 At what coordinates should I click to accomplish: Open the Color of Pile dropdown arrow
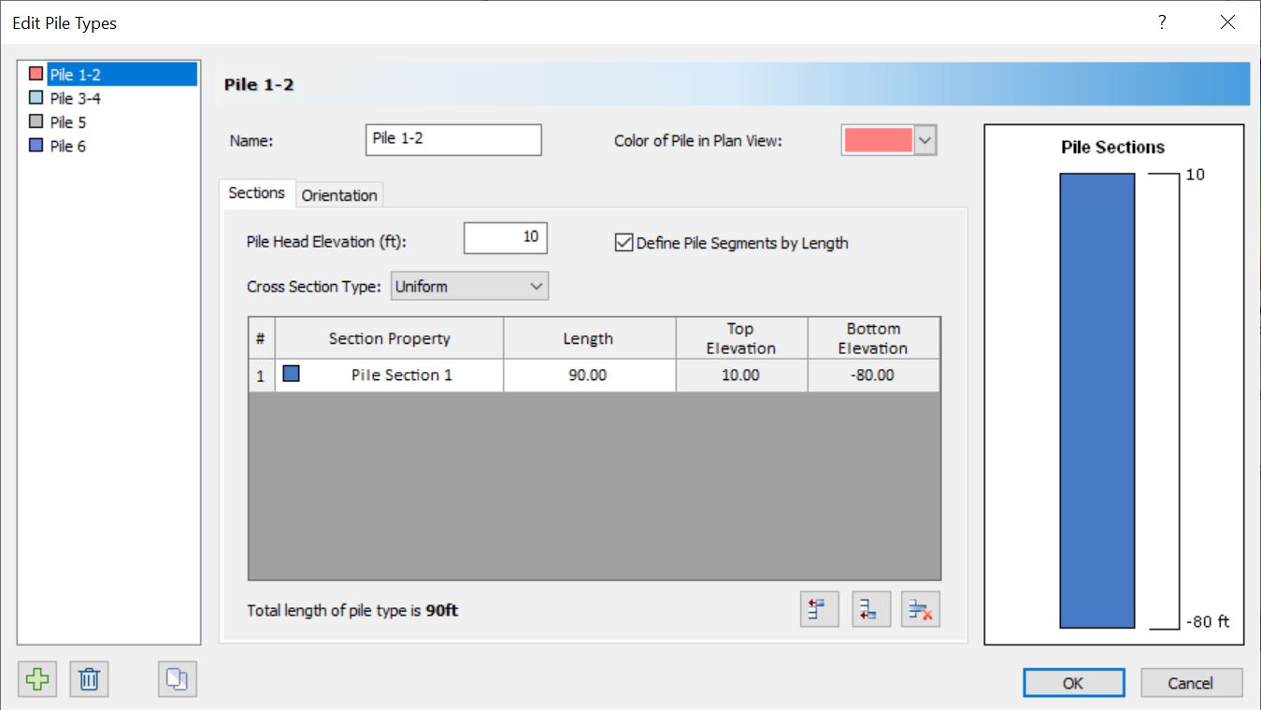tap(927, 139)
